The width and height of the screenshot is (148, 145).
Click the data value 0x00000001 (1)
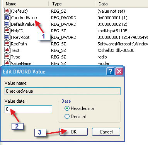[x=112, y=18]
